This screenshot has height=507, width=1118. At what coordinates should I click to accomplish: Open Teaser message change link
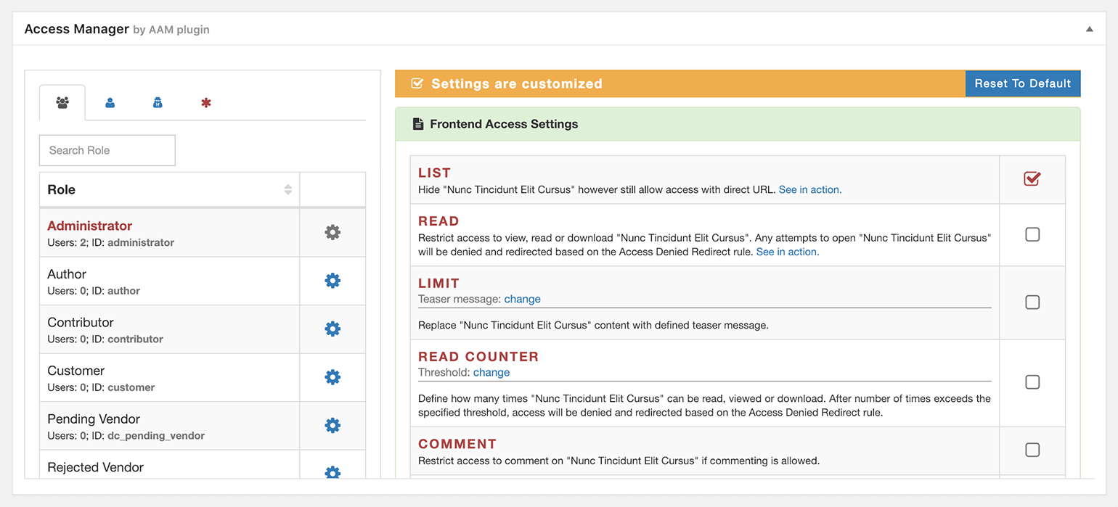click(522, 299)
